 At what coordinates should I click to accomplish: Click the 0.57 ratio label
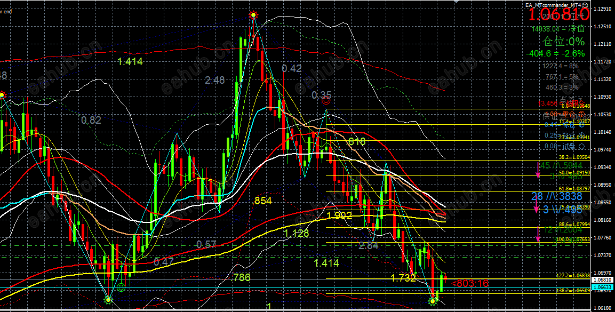tap(206, 245)
